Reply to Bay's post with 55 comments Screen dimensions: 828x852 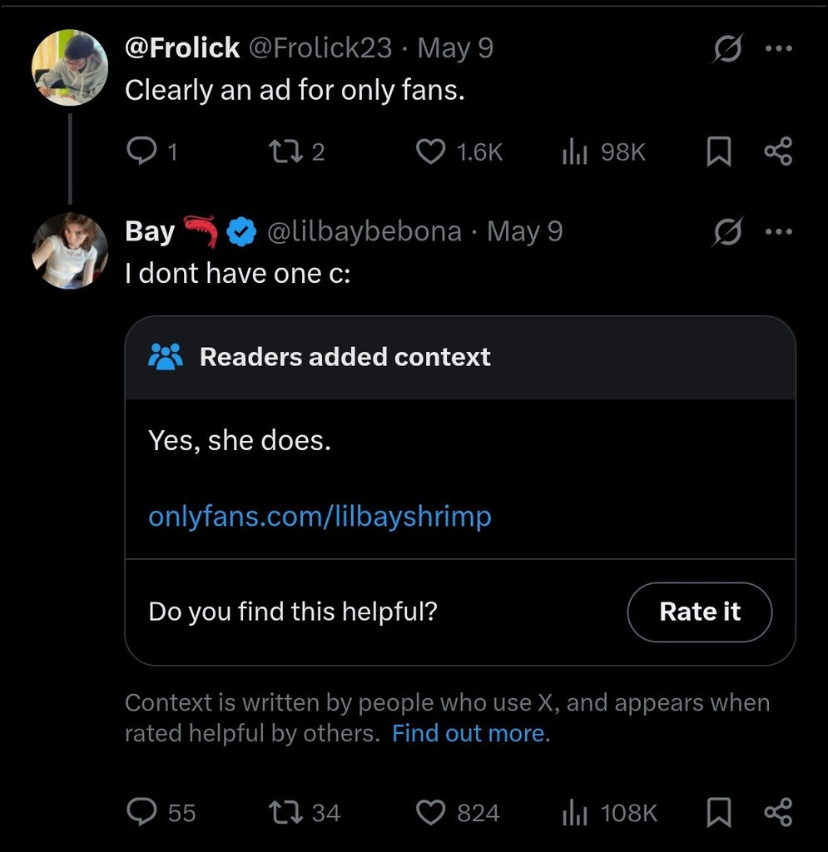[x=141, y=811]
